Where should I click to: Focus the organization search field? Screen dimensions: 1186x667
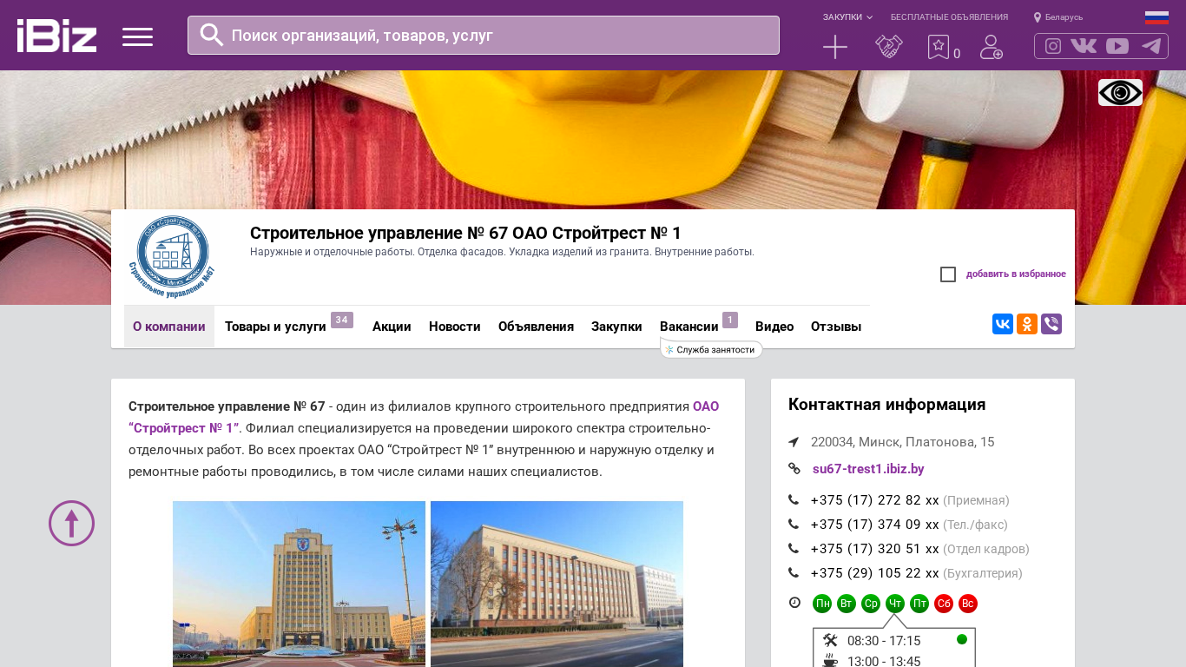point(484,36)
